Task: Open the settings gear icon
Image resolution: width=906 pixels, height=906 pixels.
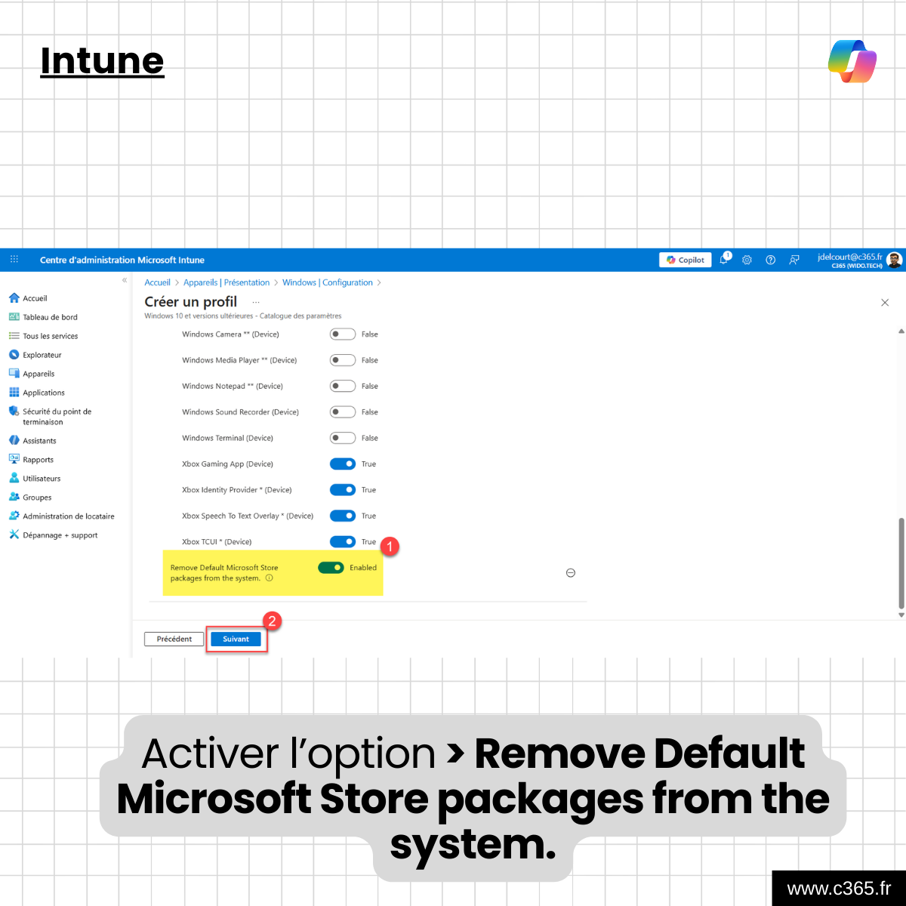Action: point(747,260)
